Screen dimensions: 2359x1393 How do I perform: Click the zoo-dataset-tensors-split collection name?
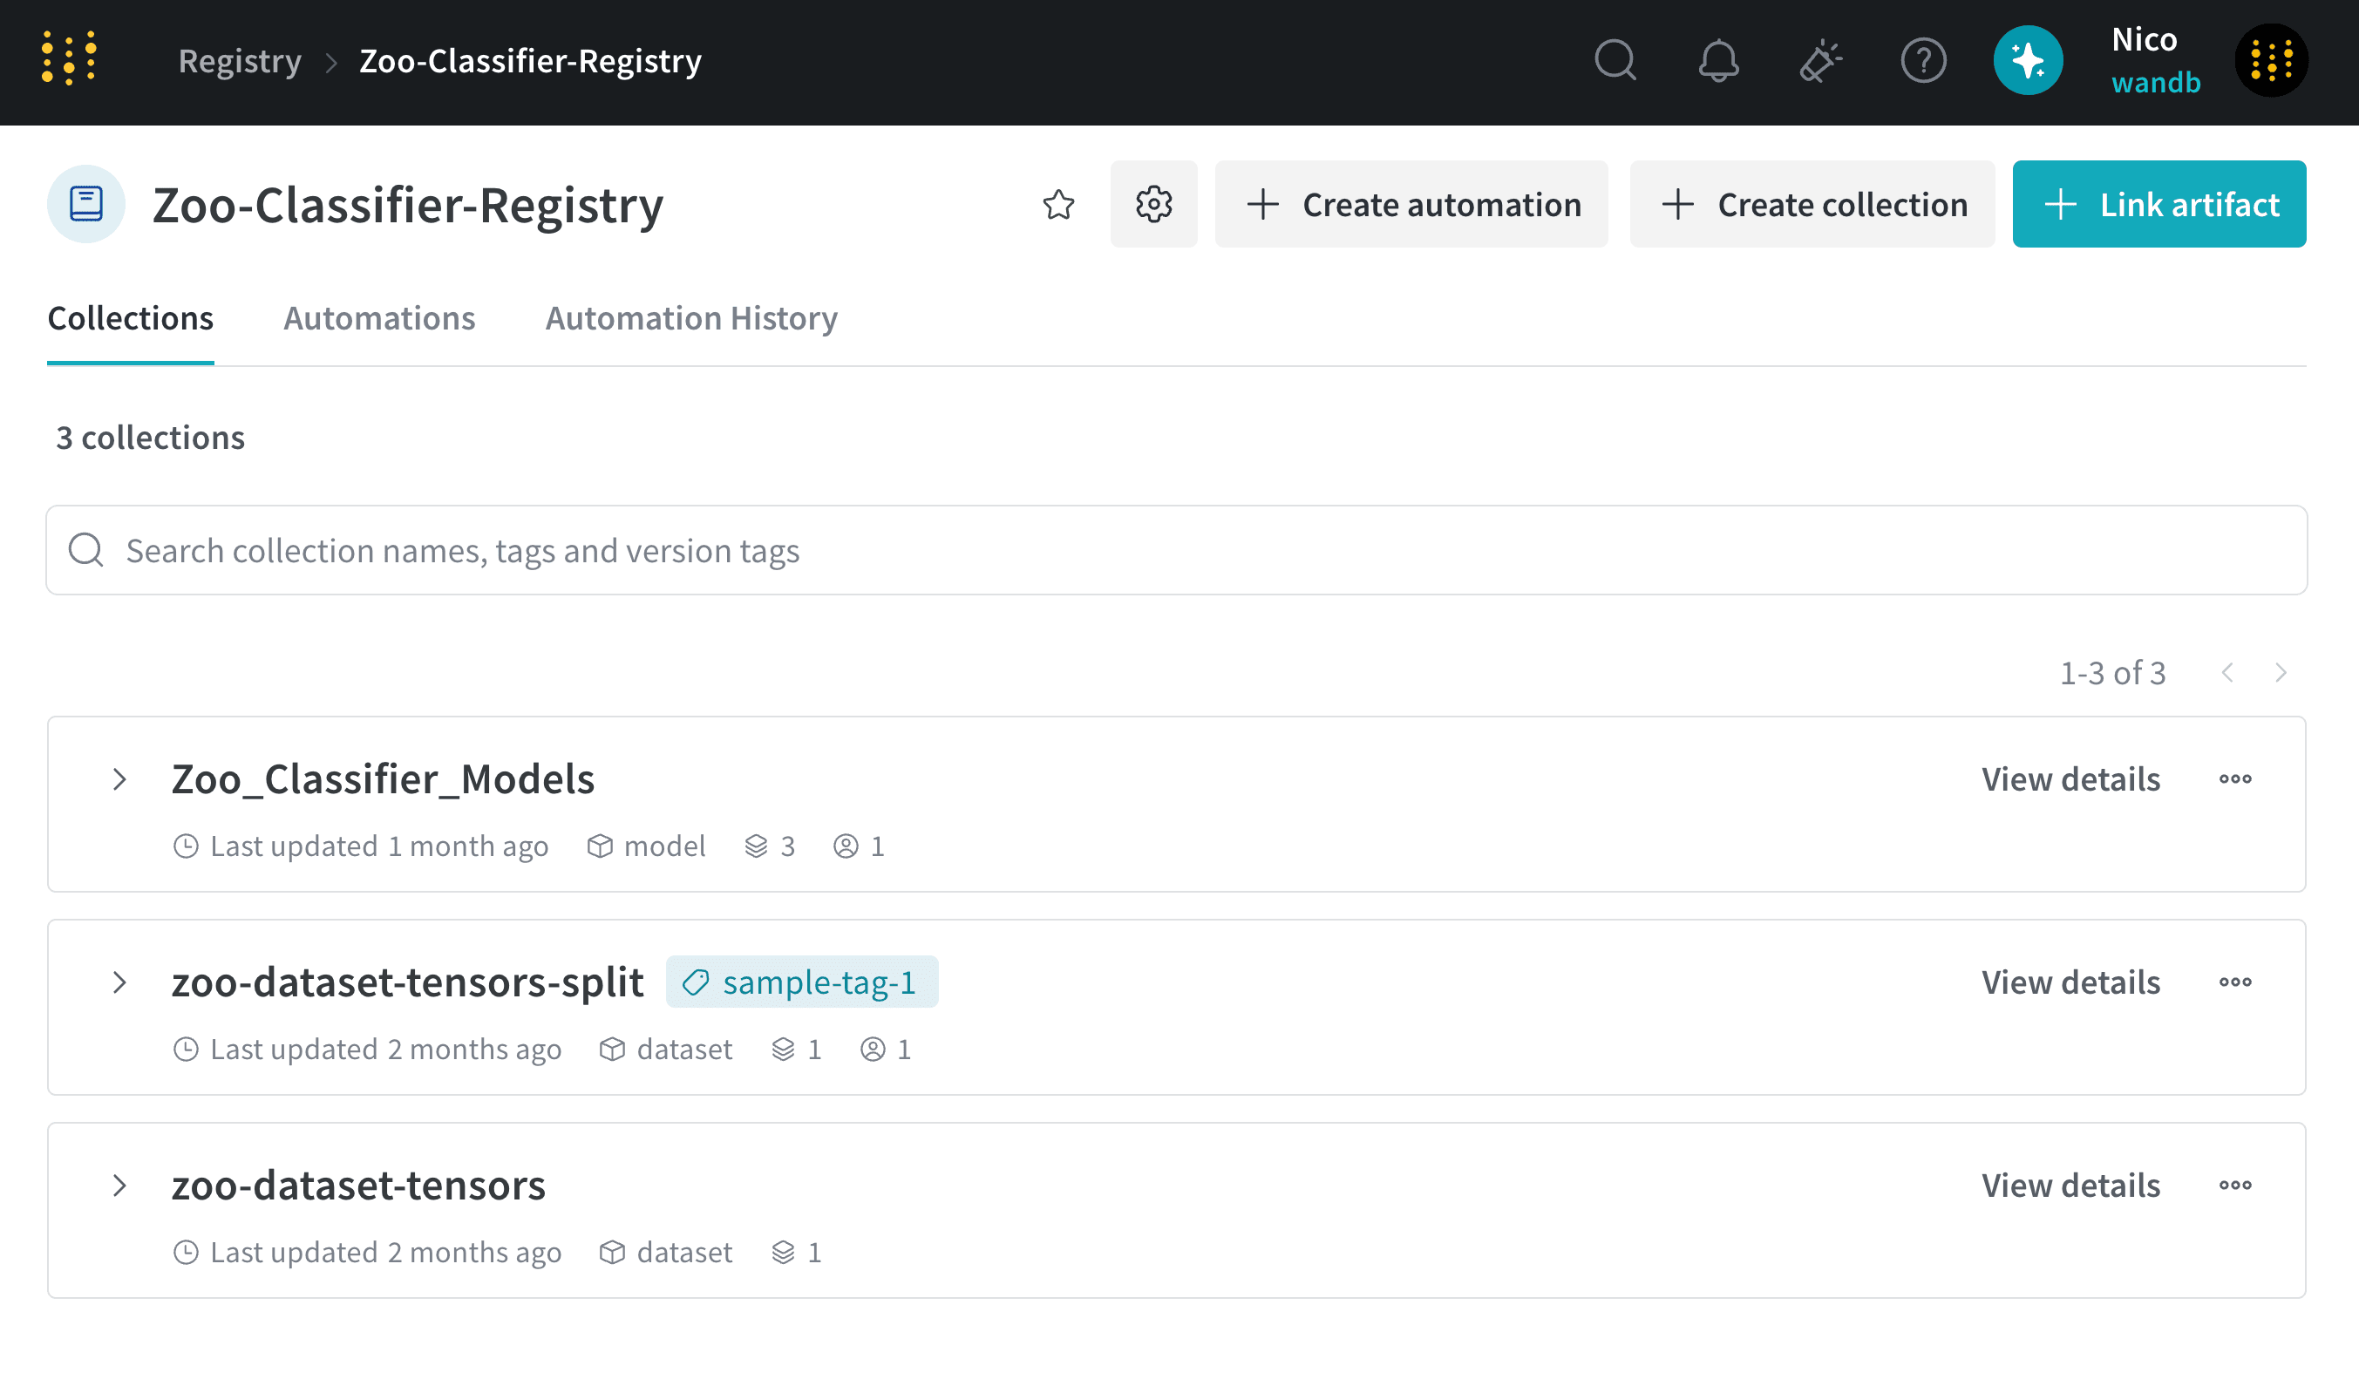407,982
